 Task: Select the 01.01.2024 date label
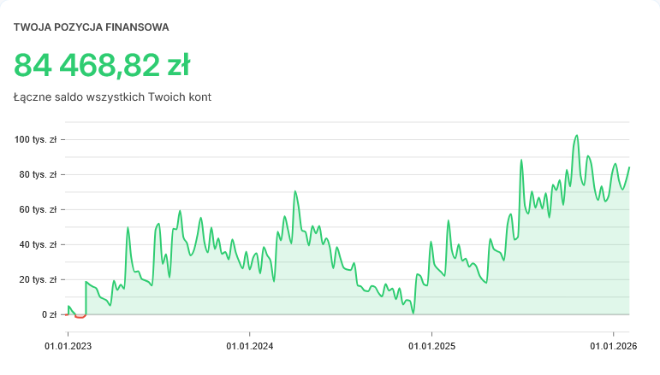click(x=250, y=346)
